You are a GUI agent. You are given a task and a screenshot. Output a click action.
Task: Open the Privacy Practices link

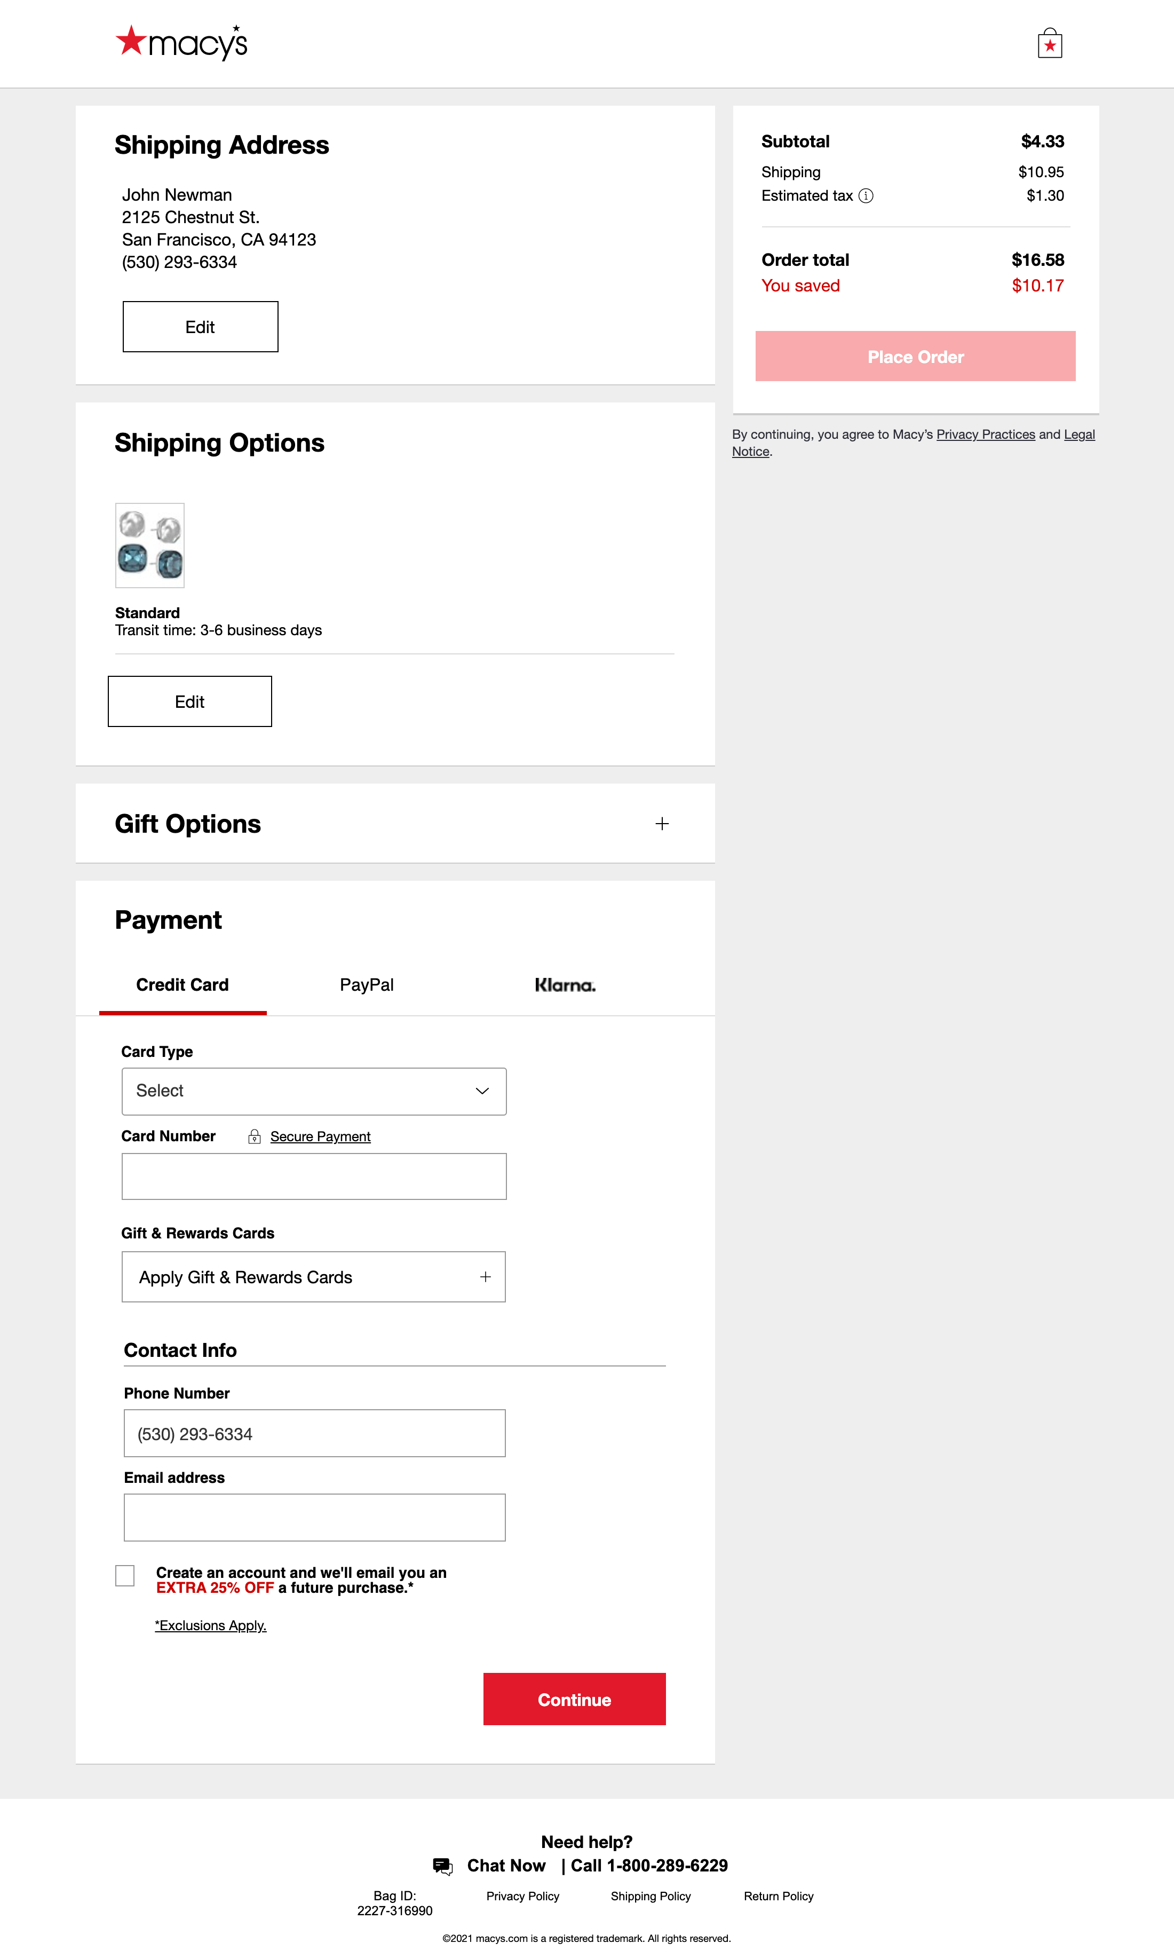985,435
